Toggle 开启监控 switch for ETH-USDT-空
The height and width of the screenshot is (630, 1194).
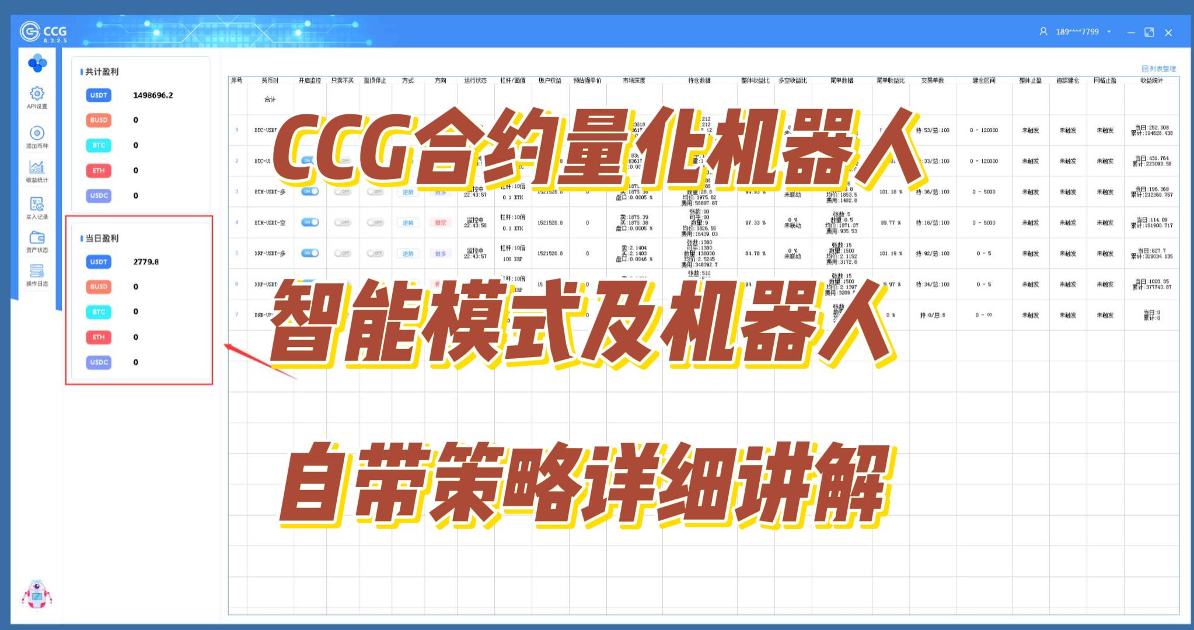coord(310,222)
